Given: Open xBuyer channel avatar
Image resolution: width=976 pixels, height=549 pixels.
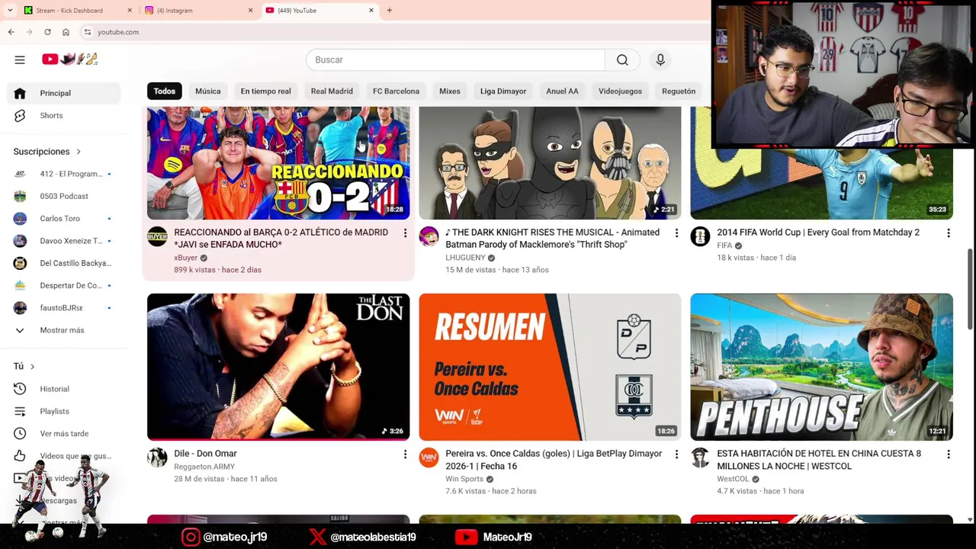Looking at the screenshot, I should (x=157, y=236).
